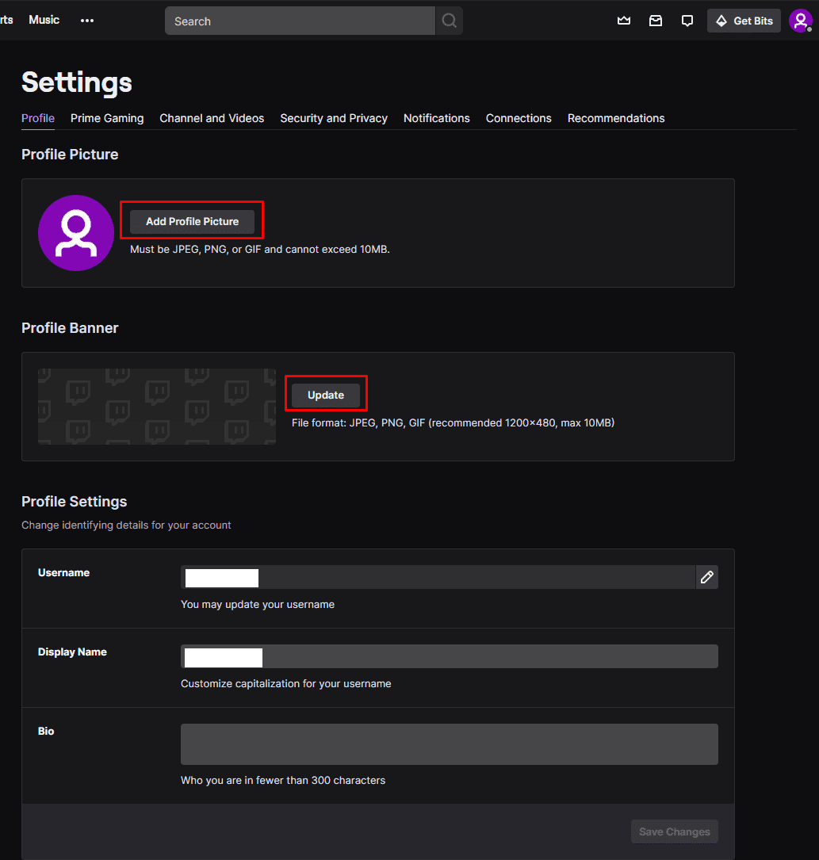This screenshot has width=819, height=860.
Task: Open the Security and Privacy tab
Action: 334,118
